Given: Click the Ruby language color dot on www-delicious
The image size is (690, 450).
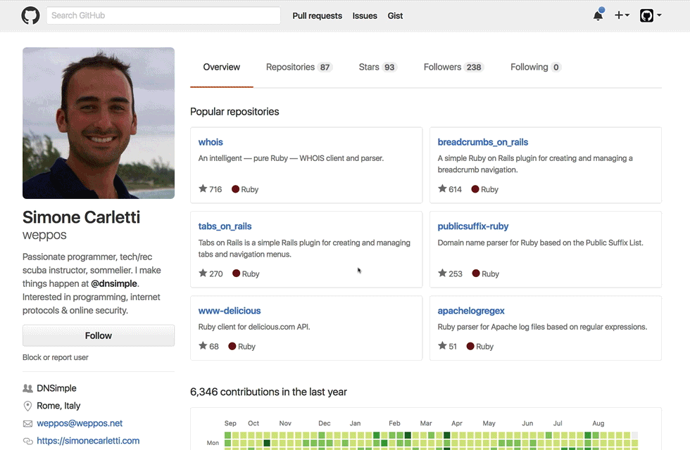Looking at the screenshot, I should point(232,346).
